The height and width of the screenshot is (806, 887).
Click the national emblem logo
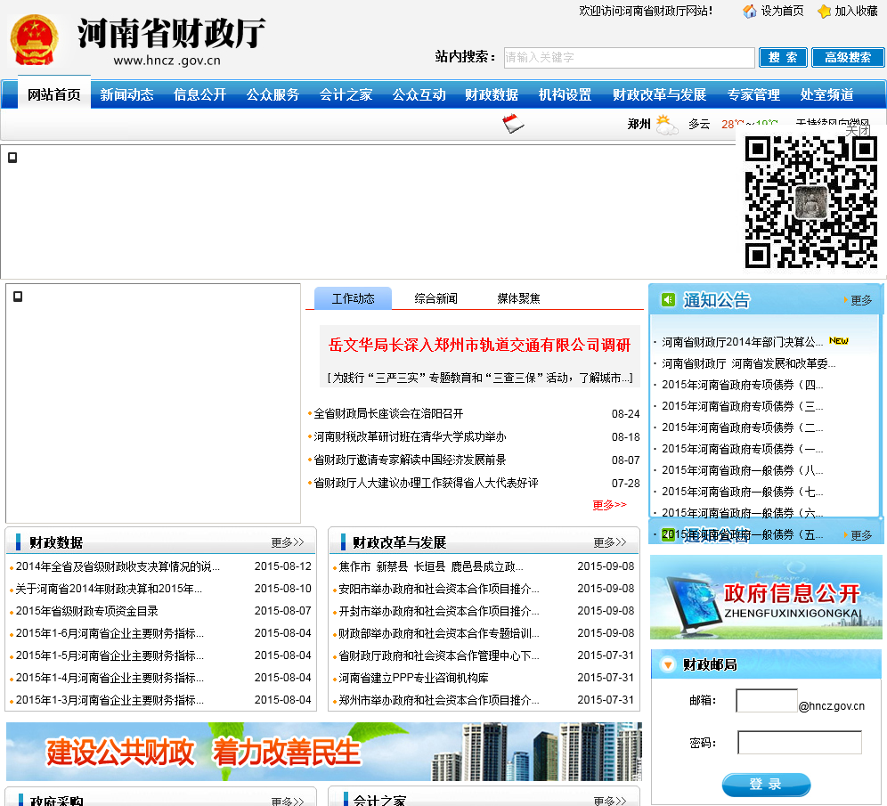(35, 40)
